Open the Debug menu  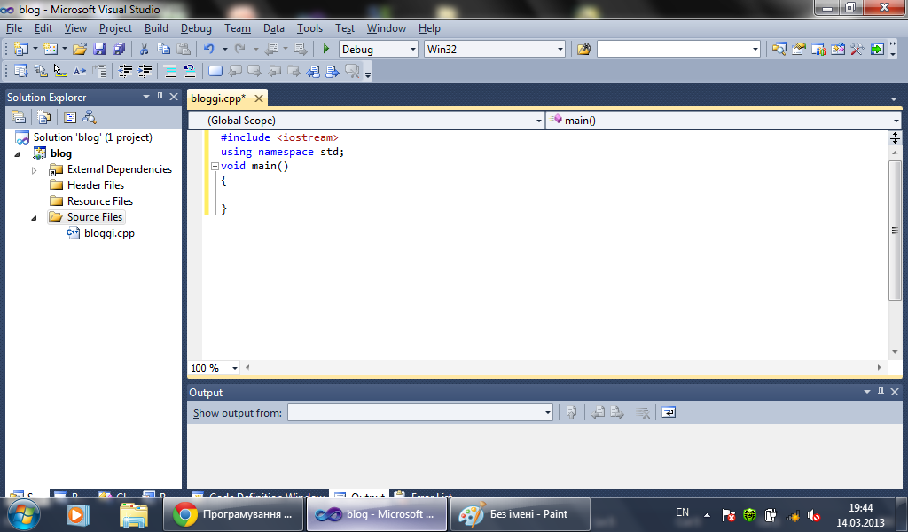[196, 28]
